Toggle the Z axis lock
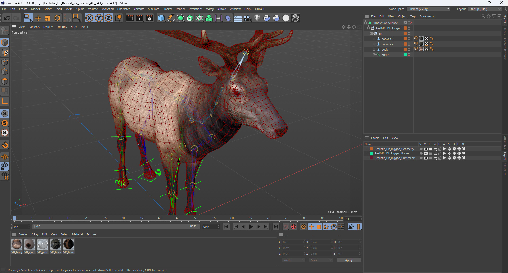508x273 pixels. 108,18
